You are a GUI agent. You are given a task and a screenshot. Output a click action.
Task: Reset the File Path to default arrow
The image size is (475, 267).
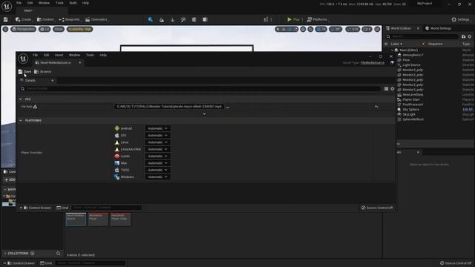click(376, 107)
